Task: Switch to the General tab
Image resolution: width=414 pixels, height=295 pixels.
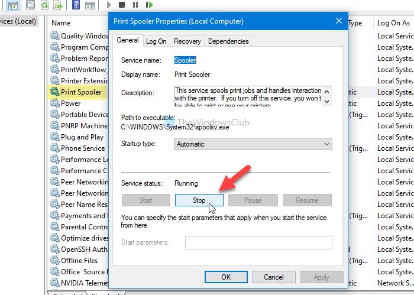Action: click(128, 40)
